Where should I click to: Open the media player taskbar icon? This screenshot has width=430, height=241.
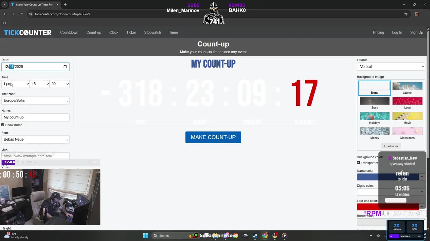285,236
